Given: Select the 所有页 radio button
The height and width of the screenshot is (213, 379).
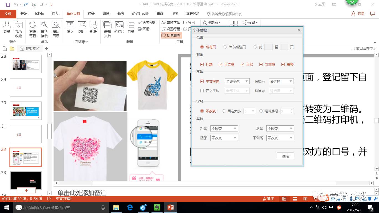Looking at the screenshot, I should pyautogui.click(x=202, y=47).
